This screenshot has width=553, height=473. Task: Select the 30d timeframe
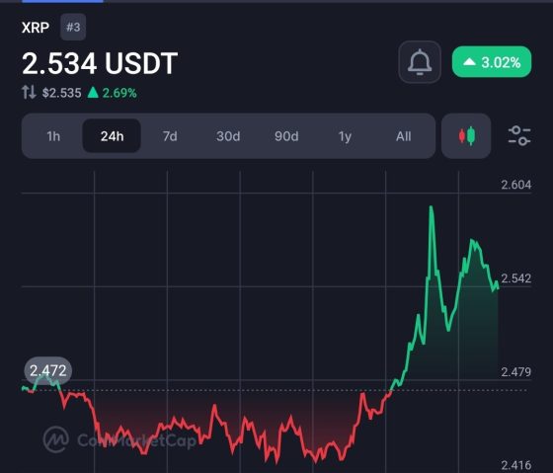point(228,136)
